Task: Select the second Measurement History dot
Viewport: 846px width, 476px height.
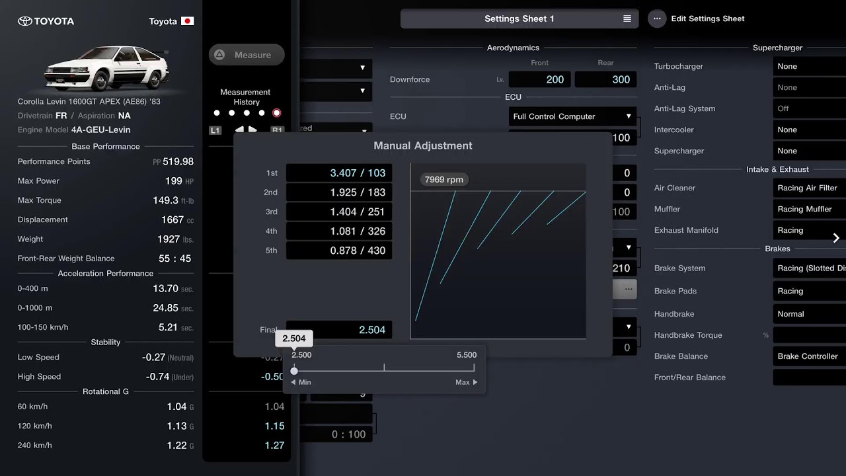Action: 231,113
